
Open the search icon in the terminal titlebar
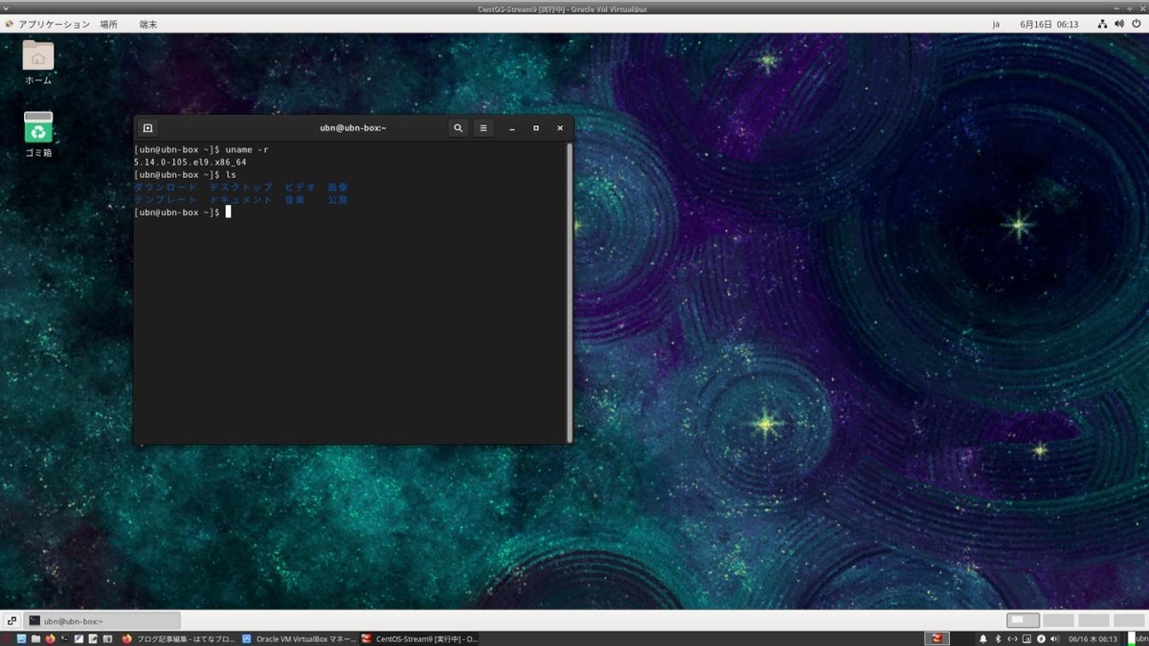[458, 127]
